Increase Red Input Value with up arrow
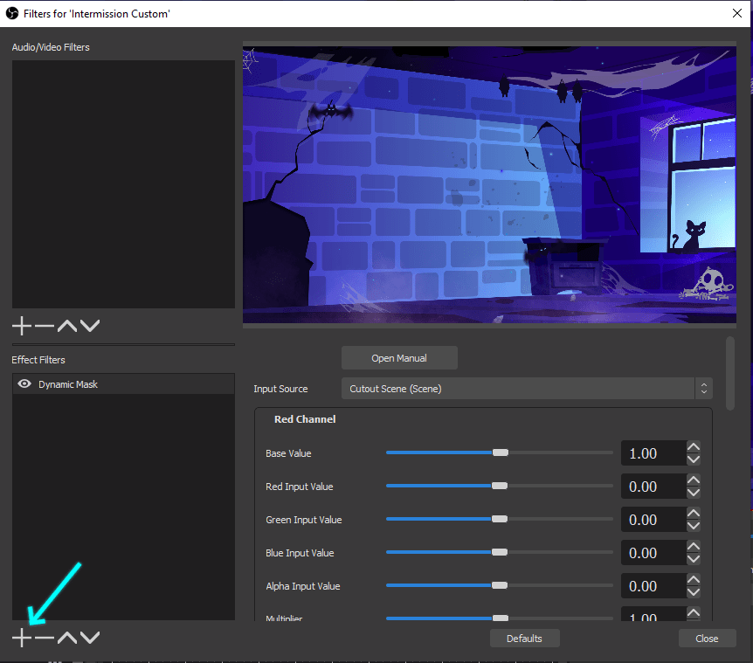753x663 pixels. tap(694, 480)
